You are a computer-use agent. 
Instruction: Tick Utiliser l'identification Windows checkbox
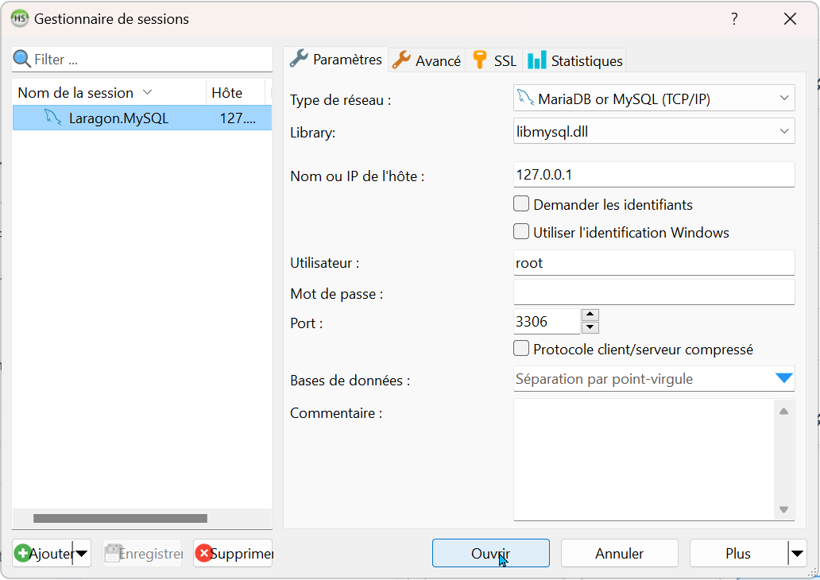click(x=521, y=232)
